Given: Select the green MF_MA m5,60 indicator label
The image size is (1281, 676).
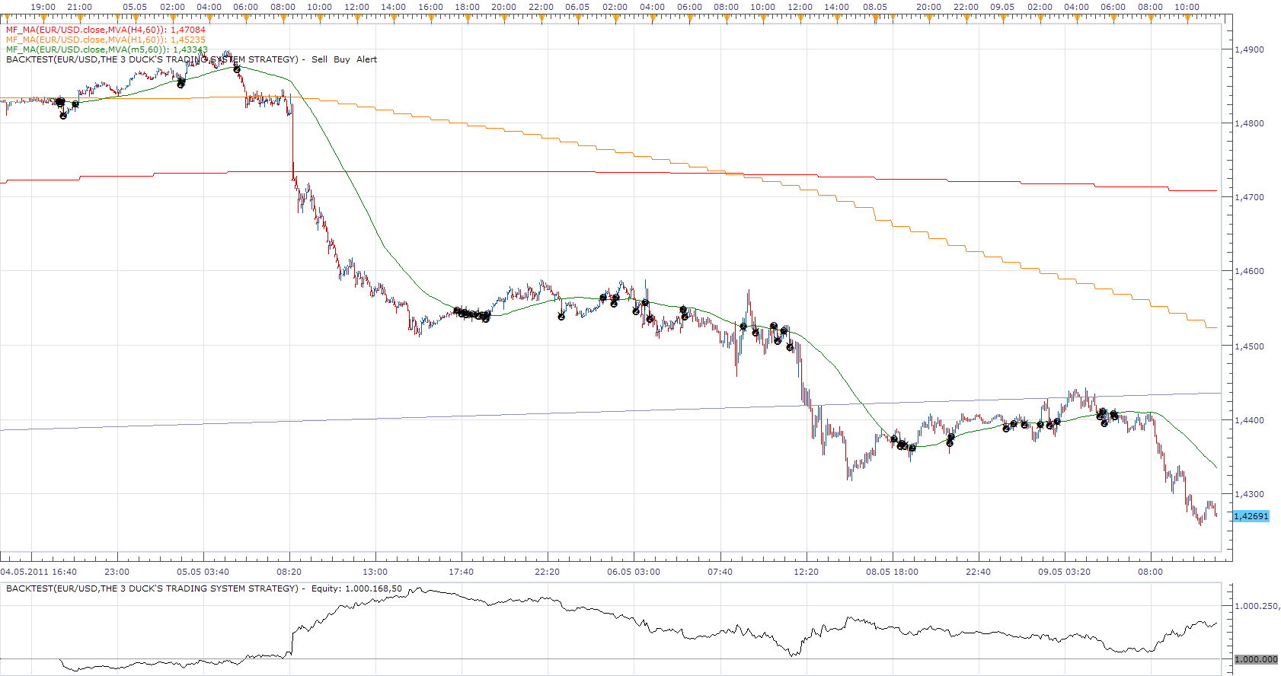Looking at the screenshot, I should tap(107, 49).
